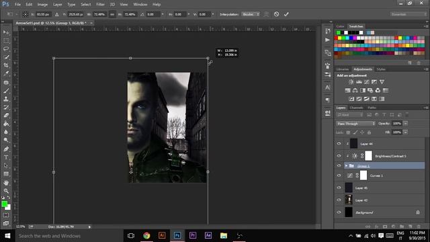Open the Opacity slider dropdown

click(x=406, y=124)
